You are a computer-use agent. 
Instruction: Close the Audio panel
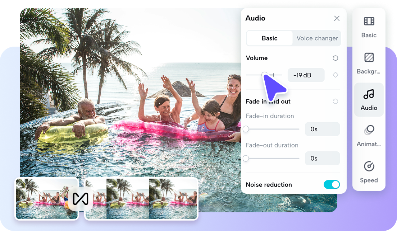[x=337, y=18]
